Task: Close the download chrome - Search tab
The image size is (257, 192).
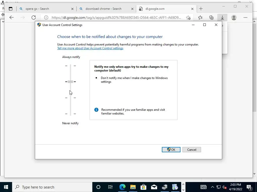Action: 132,9
